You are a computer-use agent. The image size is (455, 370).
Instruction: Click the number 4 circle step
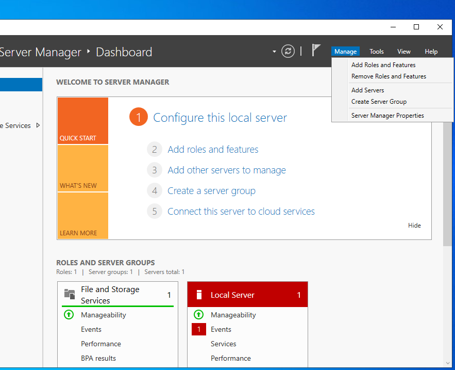(x=155, y=190)
